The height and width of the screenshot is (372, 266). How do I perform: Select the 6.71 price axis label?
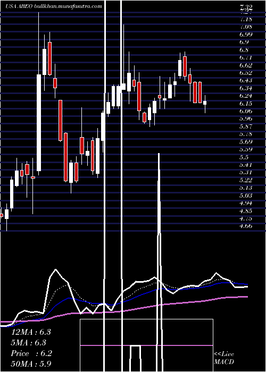point(246,57)
